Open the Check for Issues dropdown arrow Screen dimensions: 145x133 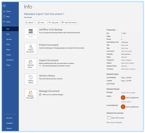pos(33,67)
